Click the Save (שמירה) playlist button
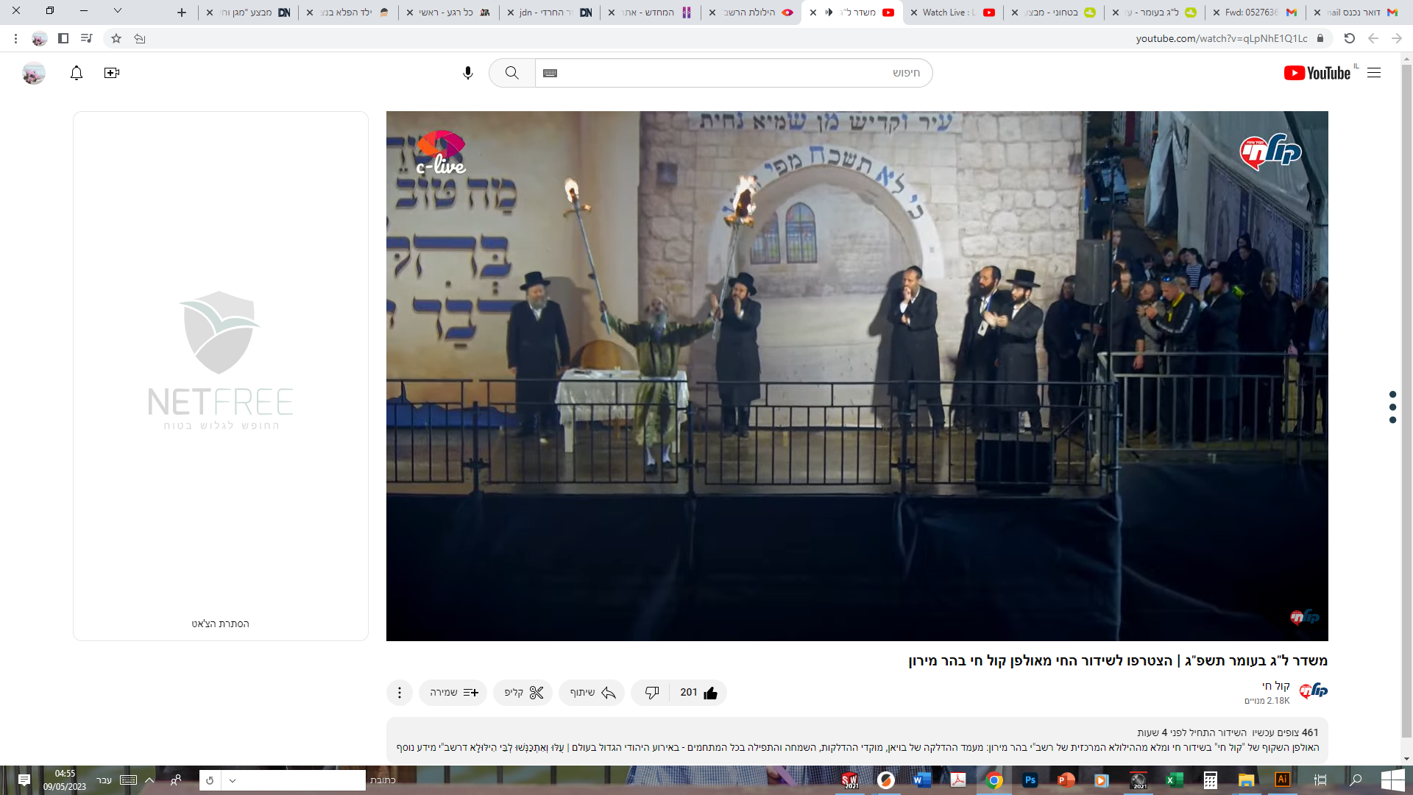The width and height of the screenshot is (1413, 795). [453, 693]
